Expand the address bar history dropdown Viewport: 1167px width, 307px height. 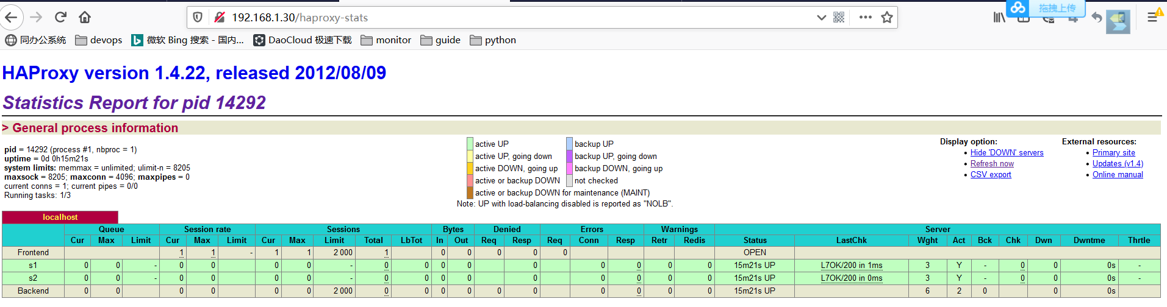(821, 18)
